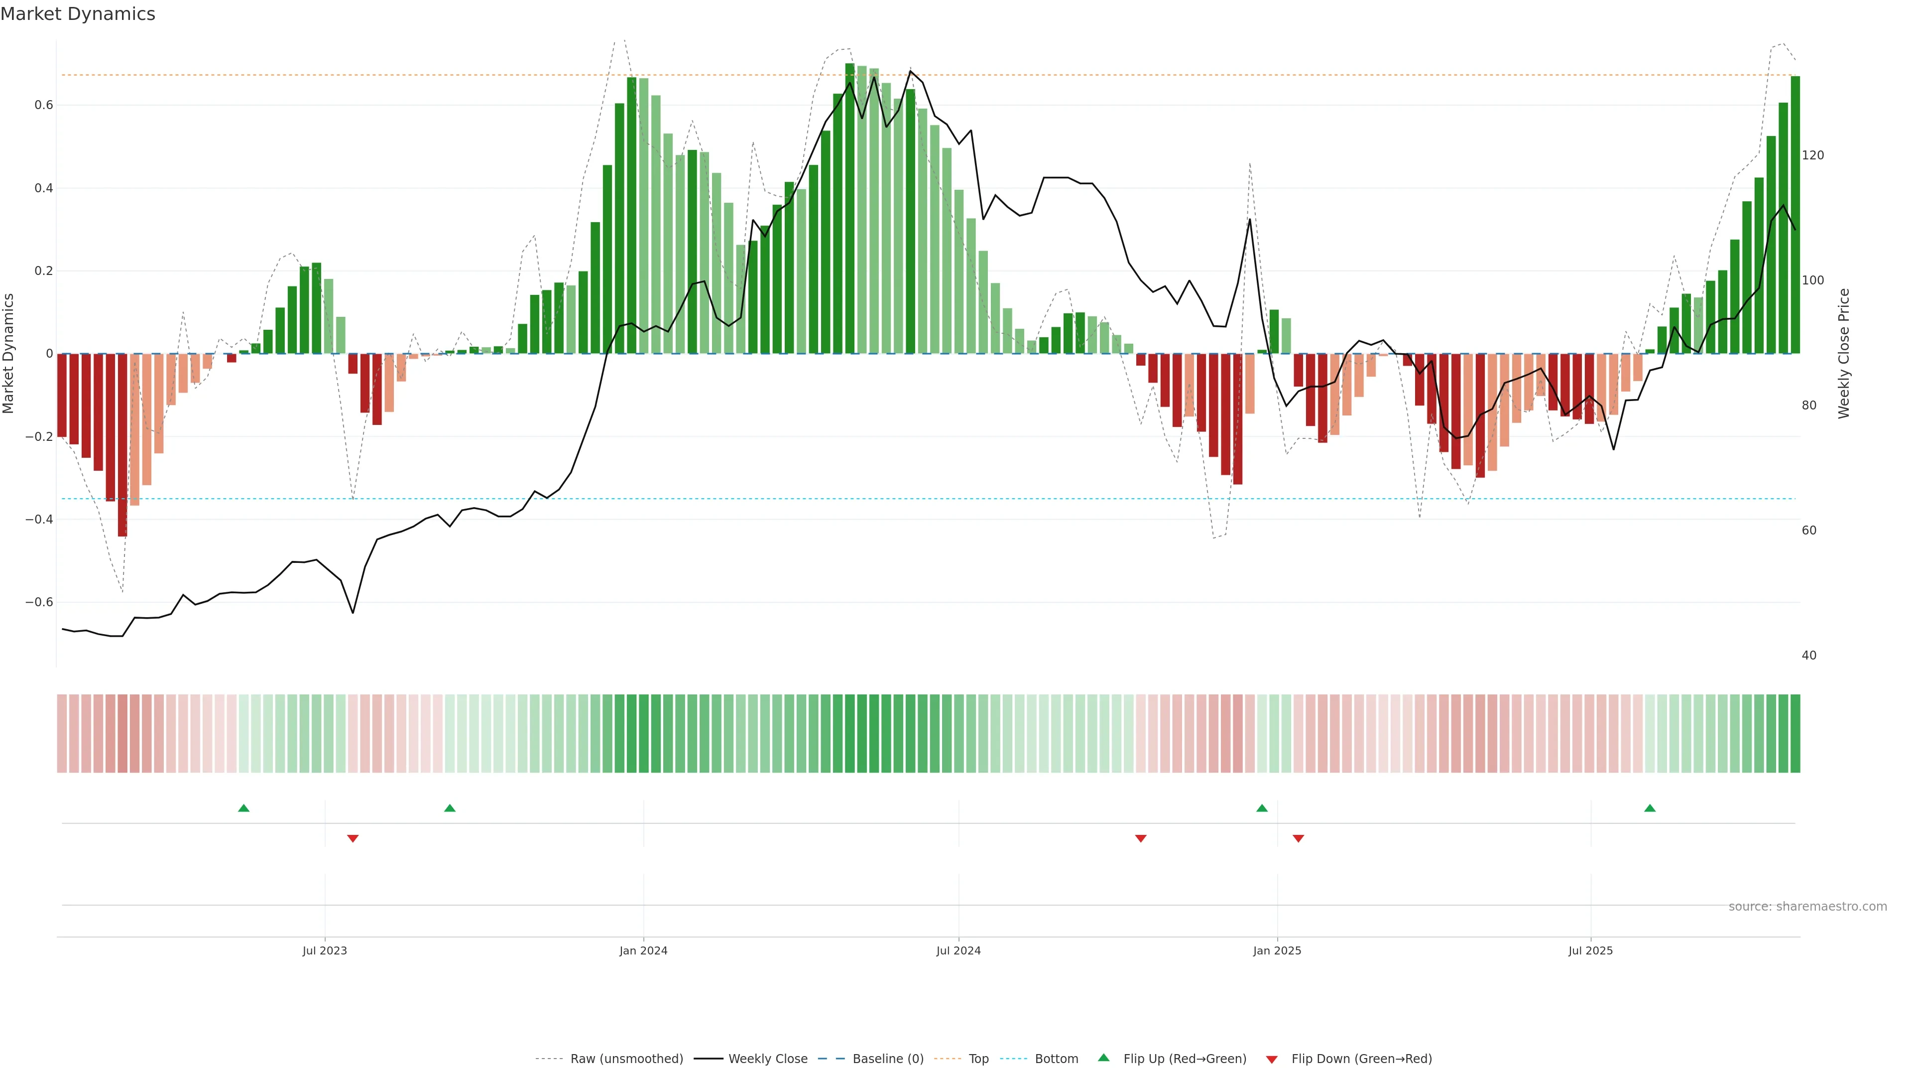Click the Flip Up marker just before Jan 2025

(x=1262, y=808)
